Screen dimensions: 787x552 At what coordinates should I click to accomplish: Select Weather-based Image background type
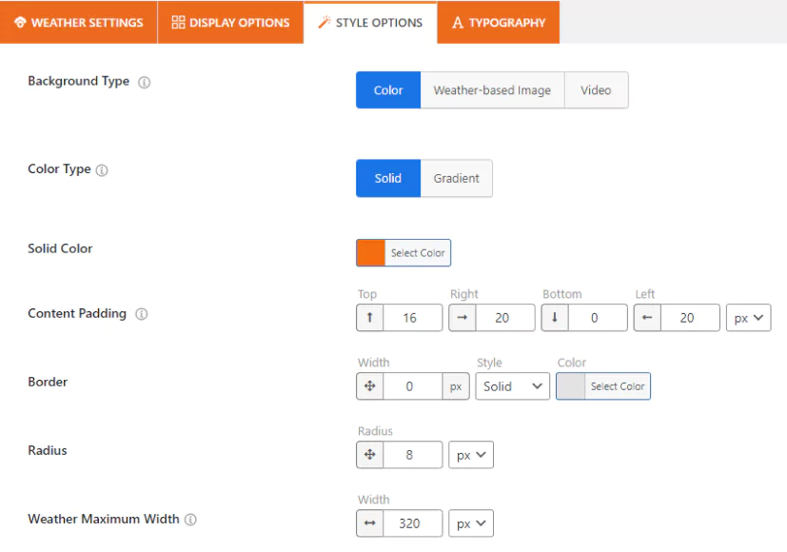pyautogui.click(x=492, y=90)
